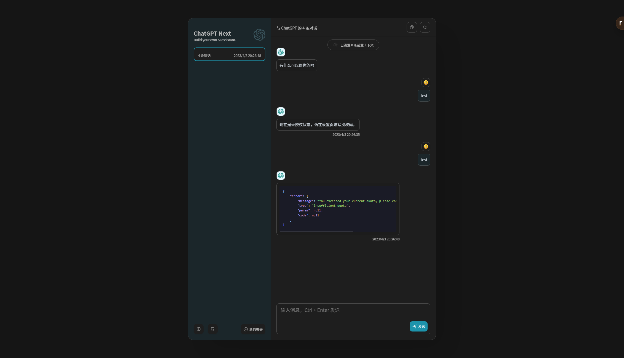The width and height of the screenshot is (624, 358).
Task: Click assistant avatar above error message
Action: click(x=281, y=176)
